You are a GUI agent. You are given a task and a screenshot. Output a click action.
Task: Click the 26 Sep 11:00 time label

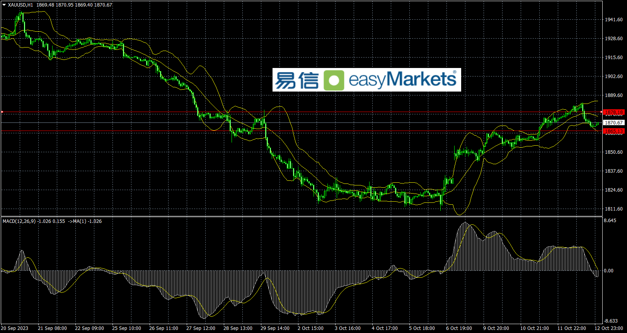click(164, 328)
